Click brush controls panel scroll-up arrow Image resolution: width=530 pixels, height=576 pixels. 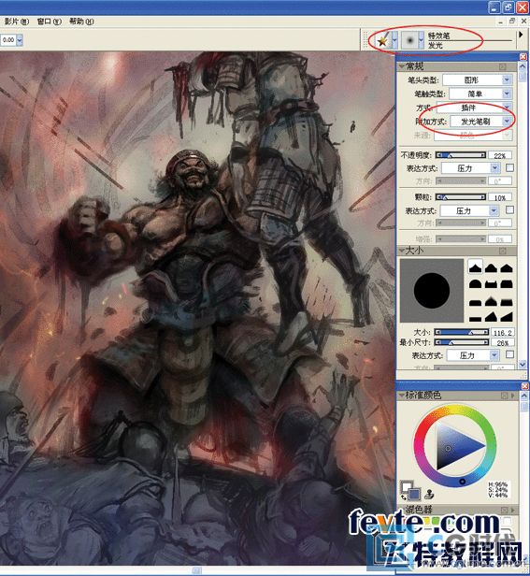(x=523, y=67)
